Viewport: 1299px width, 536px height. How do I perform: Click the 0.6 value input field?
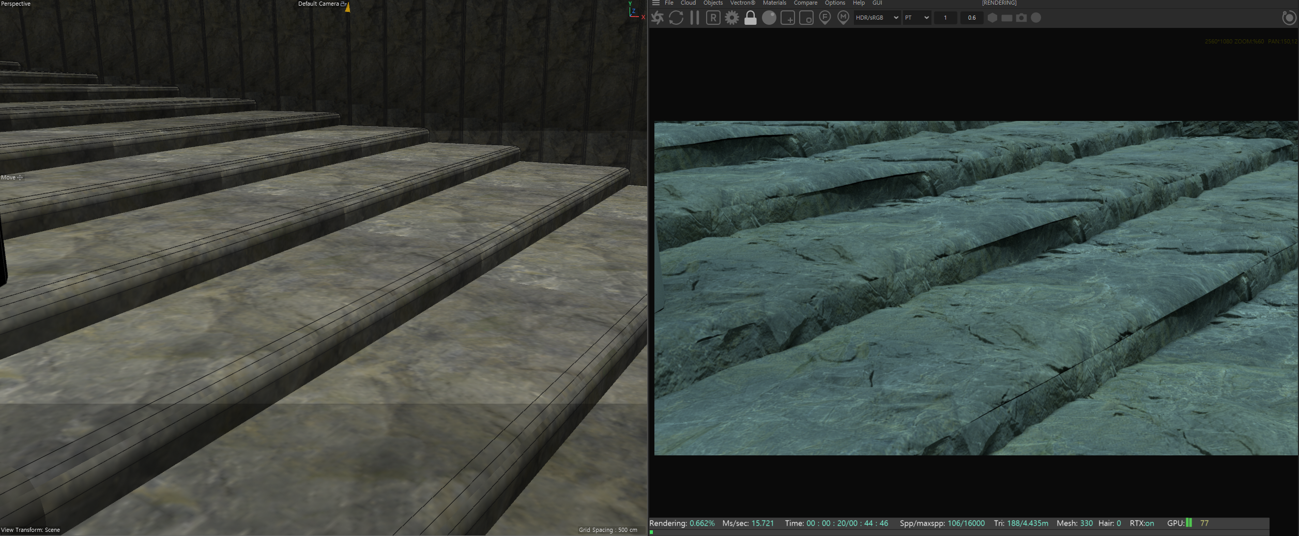coord(971,18)
